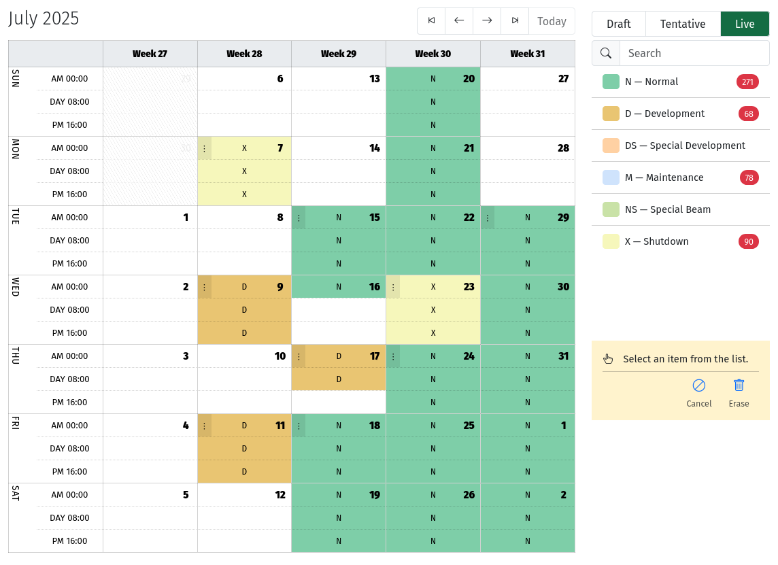The height and width of the screenshot is (565, 778).
Task: Open options menu for July 29 normal
Action: pos(488,218)
